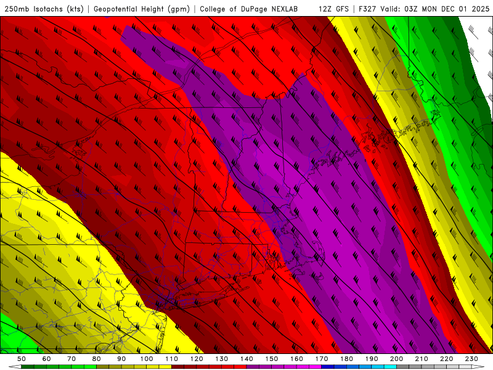Click the legend value "170"

[322, 359]
